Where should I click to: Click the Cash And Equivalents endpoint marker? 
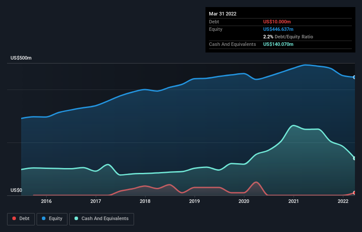tap(355, 158)
